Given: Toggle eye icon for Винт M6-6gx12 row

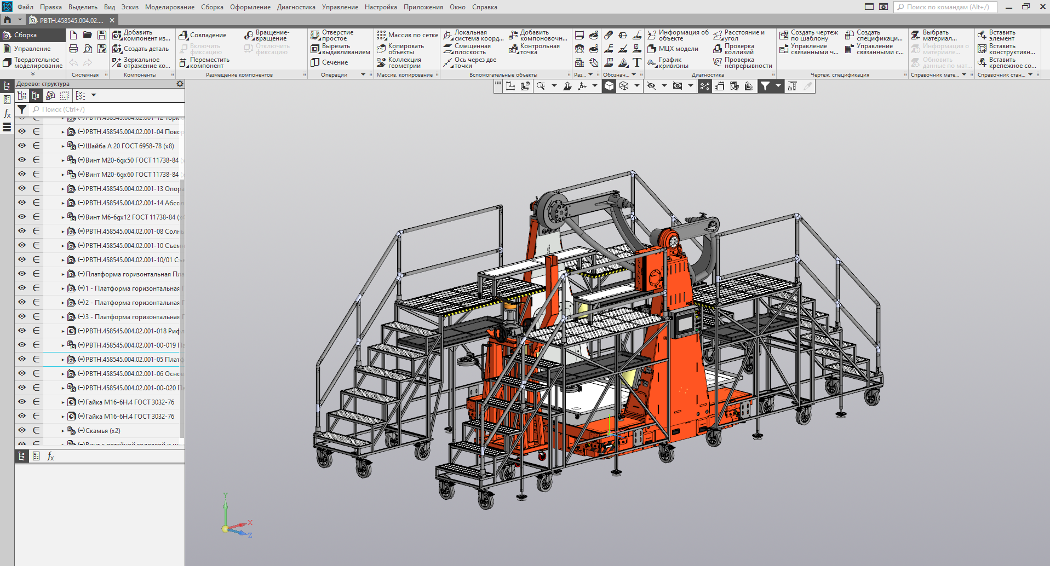Looking at the screenshot, I should click(x=22, y=217).
